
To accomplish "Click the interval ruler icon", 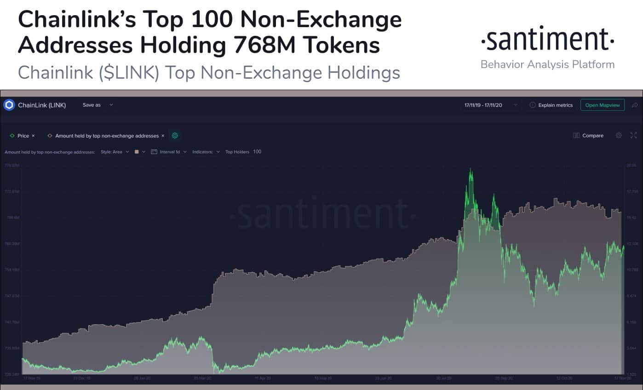I will (154, 152).
